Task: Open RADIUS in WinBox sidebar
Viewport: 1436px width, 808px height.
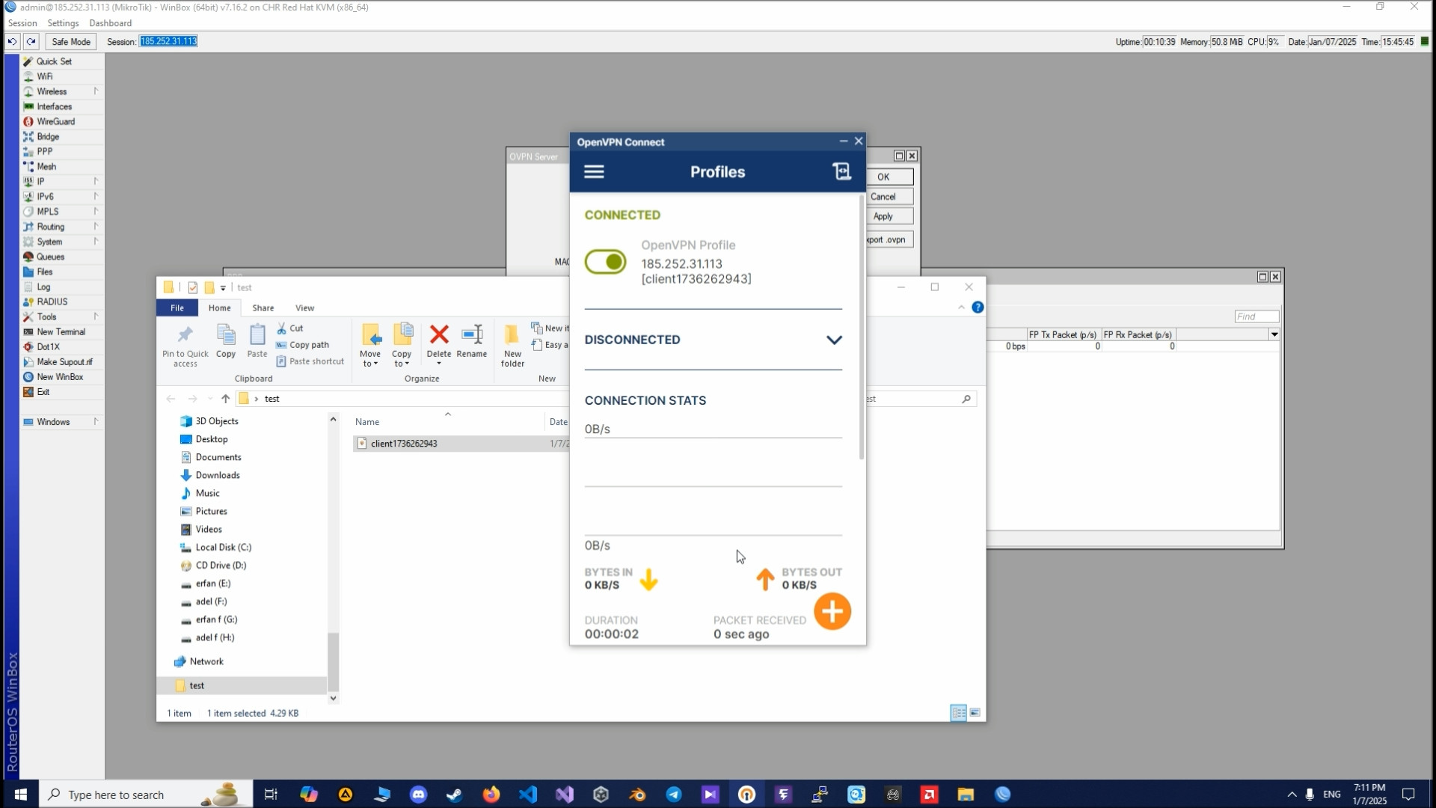Action: [x=52, y=302]
